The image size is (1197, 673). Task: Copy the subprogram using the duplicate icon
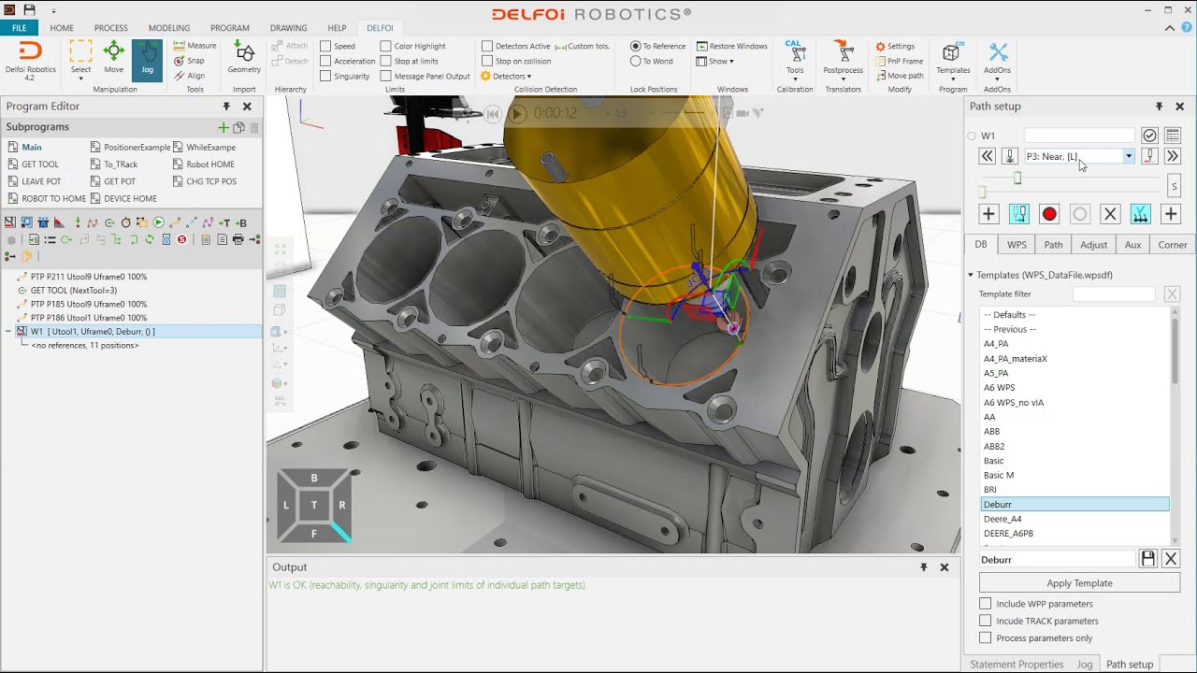[238, 127]
